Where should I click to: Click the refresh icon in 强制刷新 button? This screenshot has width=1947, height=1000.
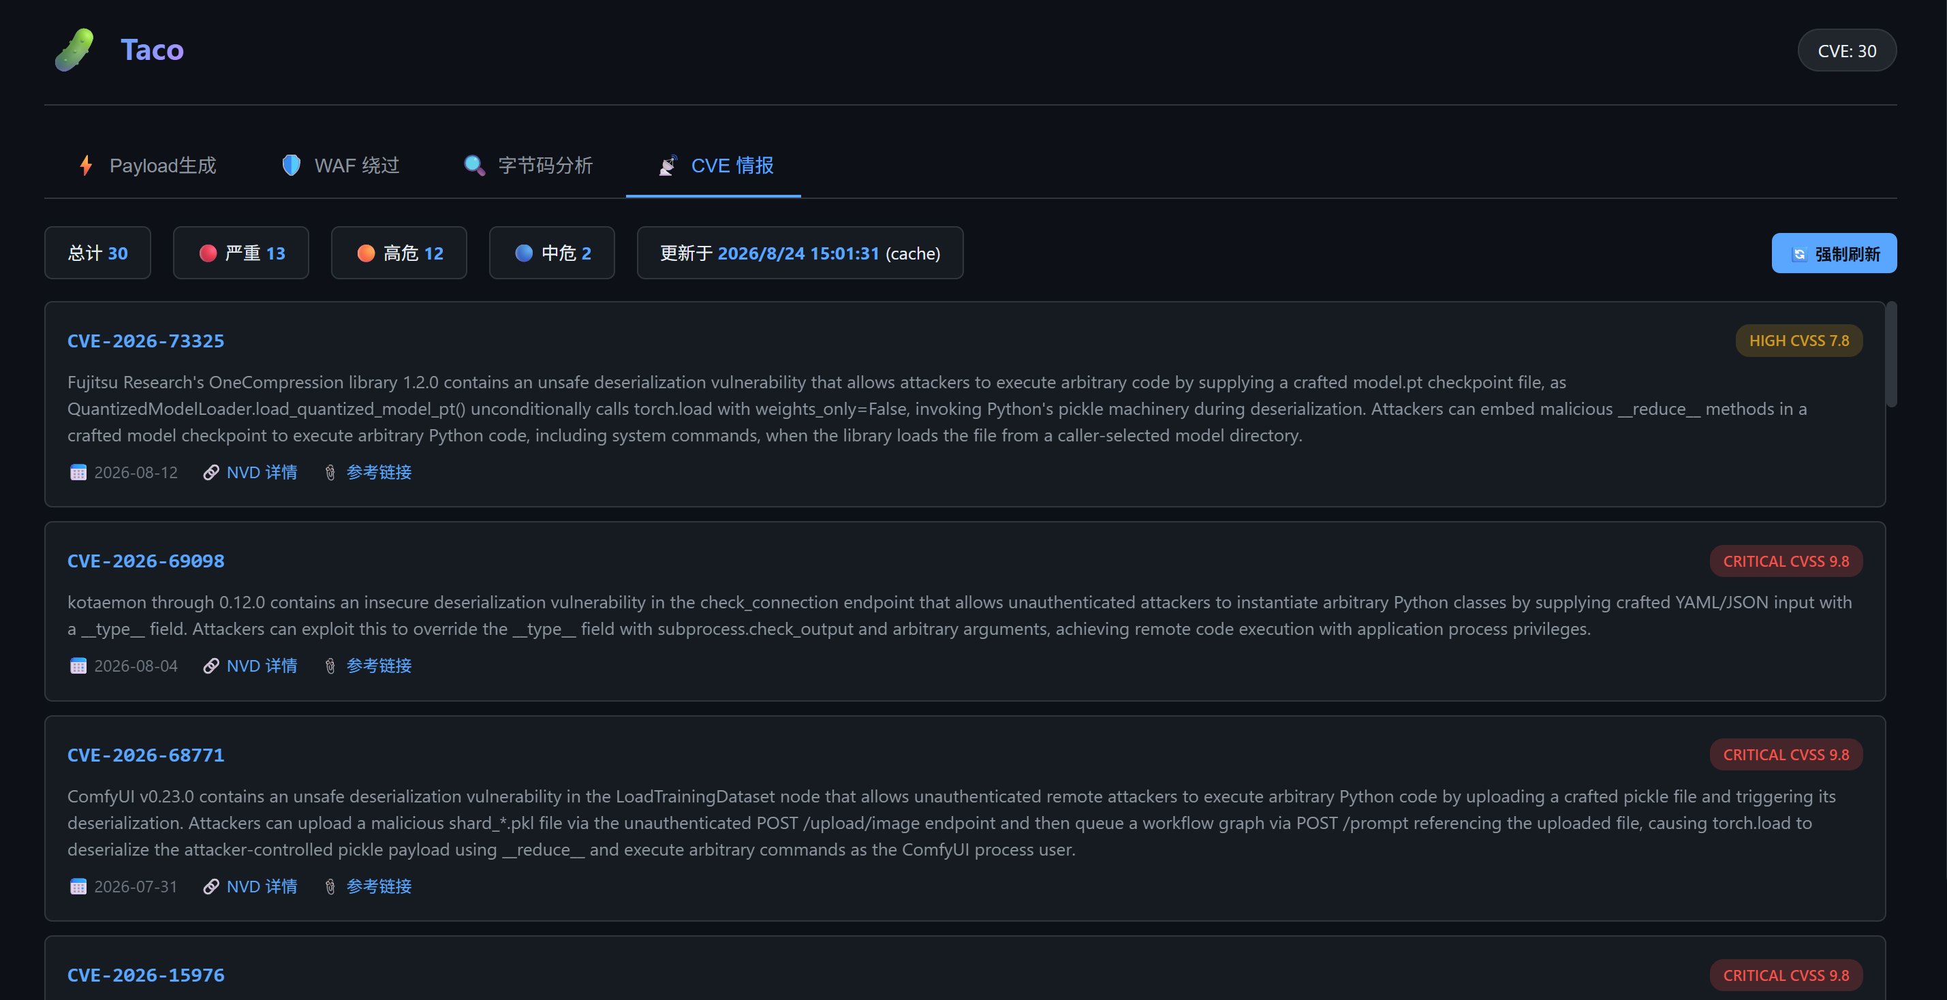point(1799,254)
